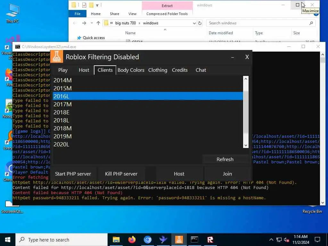The height and width of the screenshot is (246, 328).
Task: Expand the address bar history dropdown
Action: pos(194,23)
